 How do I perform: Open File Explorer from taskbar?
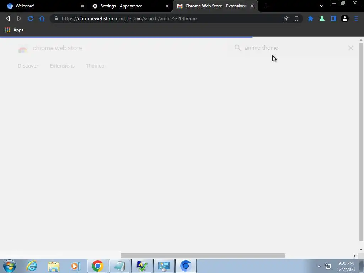(x=54, y=266)
